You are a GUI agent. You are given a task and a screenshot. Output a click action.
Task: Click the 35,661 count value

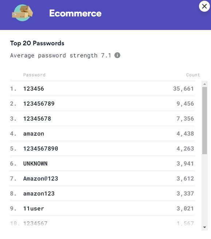(183, 89)
